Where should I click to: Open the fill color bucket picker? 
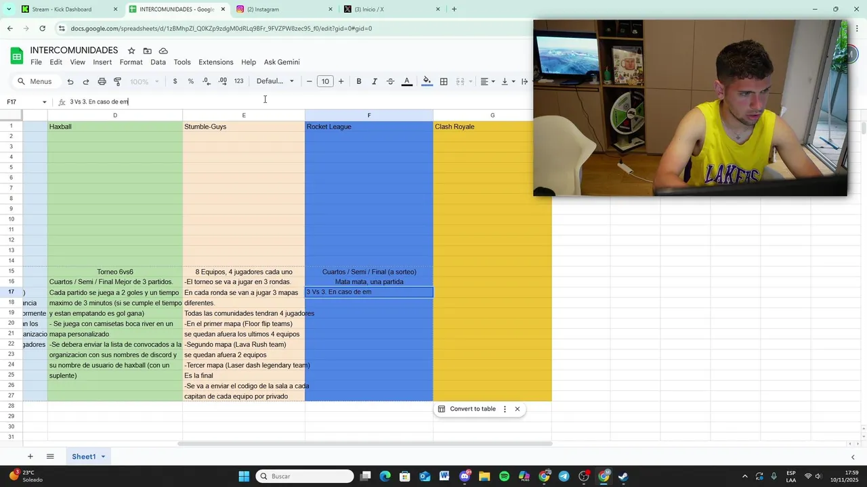[427, 81]
